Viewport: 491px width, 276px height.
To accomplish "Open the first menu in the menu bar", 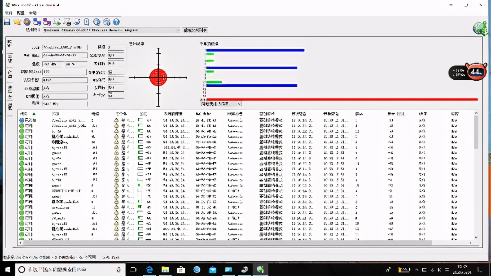I will [9, 13].
